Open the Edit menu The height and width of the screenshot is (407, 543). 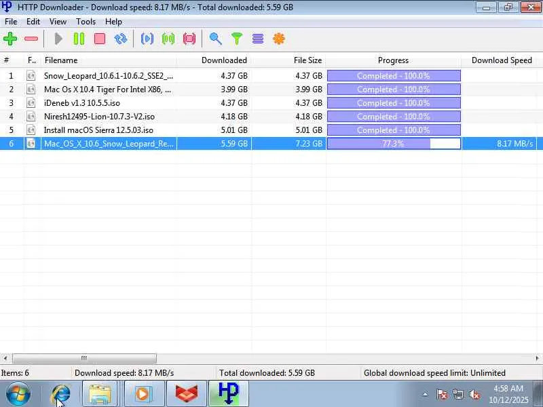click(33, 22)
